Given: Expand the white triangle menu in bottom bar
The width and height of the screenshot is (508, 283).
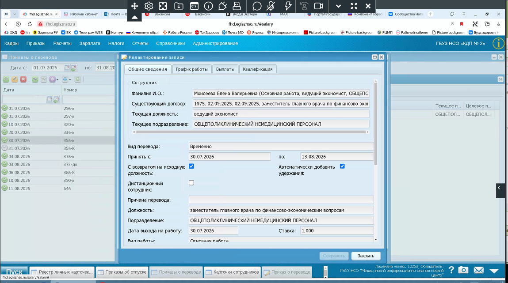Looking at the screenshot, I should tap(494, 271).
